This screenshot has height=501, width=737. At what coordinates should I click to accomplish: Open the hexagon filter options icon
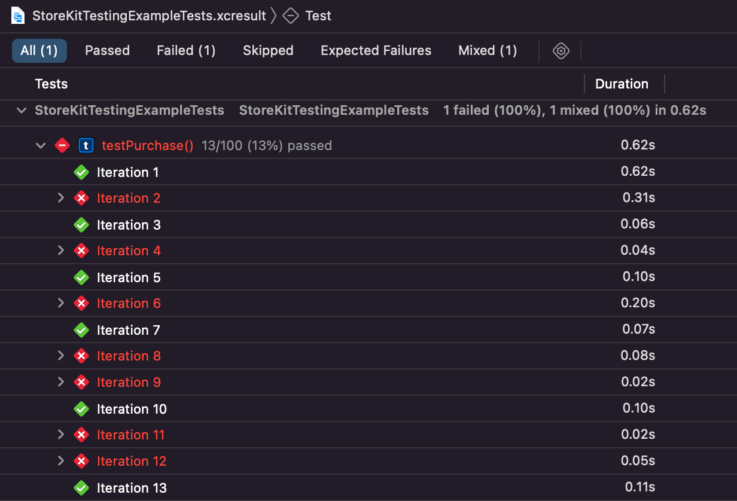(561, 51)
